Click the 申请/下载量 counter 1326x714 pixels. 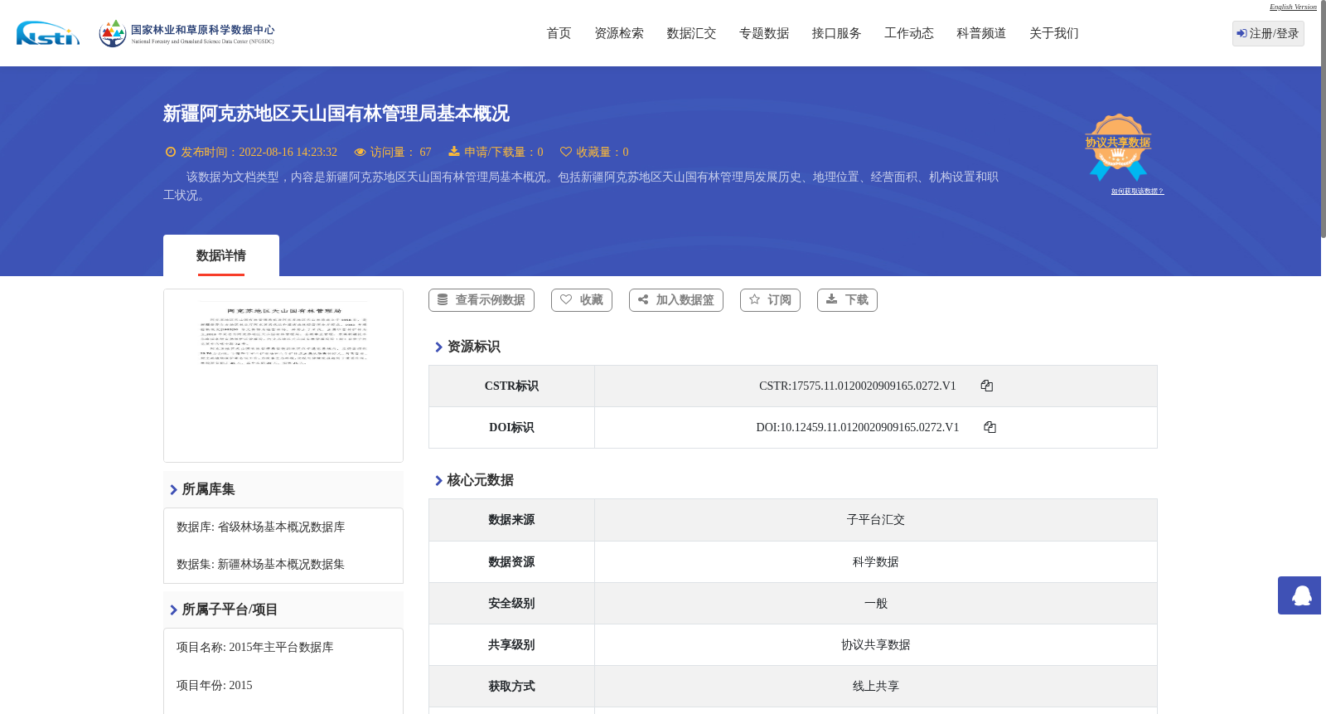496,153
